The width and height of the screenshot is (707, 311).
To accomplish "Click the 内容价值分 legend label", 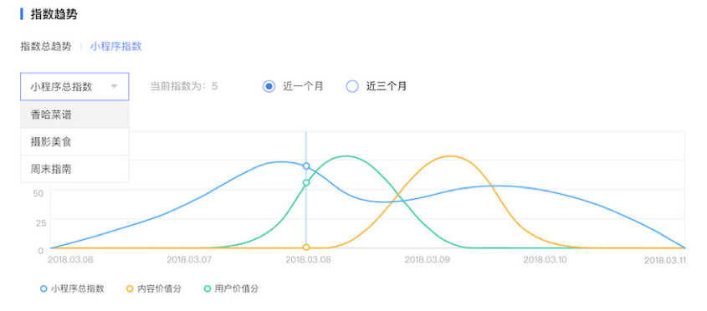I will tap(160, 289).
